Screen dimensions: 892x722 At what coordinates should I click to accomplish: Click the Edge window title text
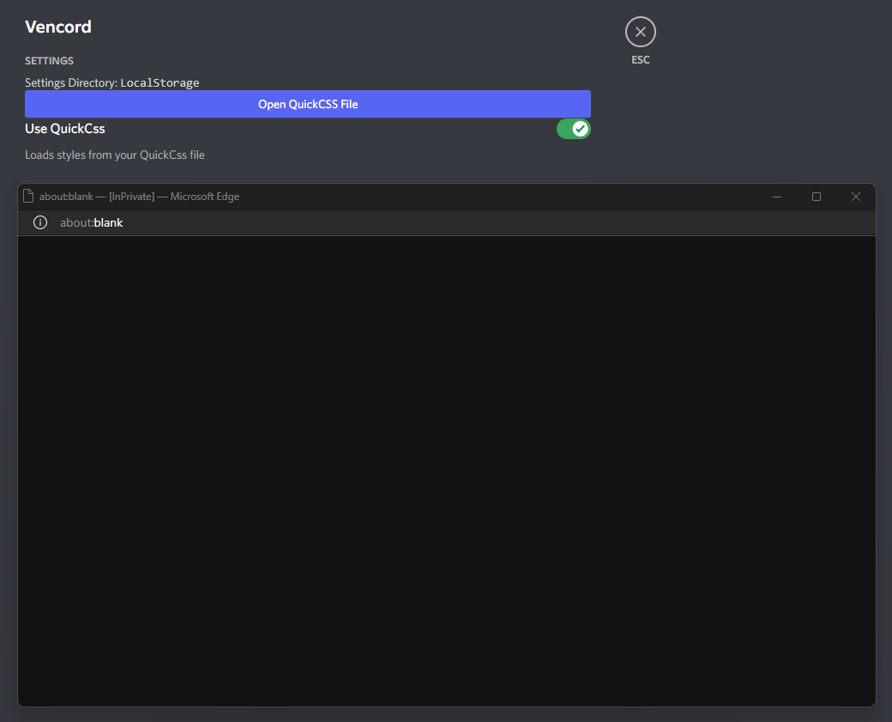pos(139,197)
